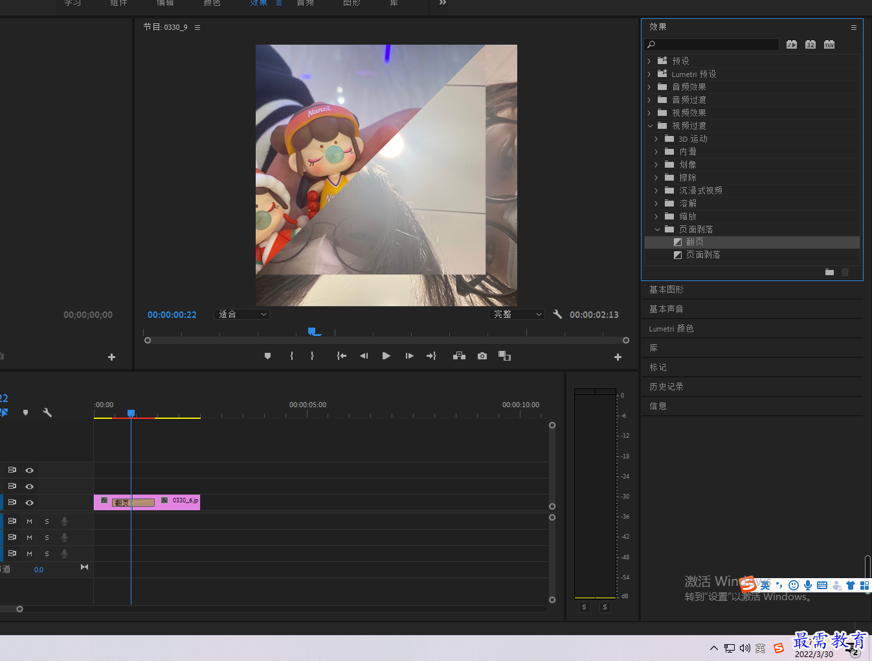Open the 信息 panel tab
Viewport: 872px width, 661px height.
(658, 406)
